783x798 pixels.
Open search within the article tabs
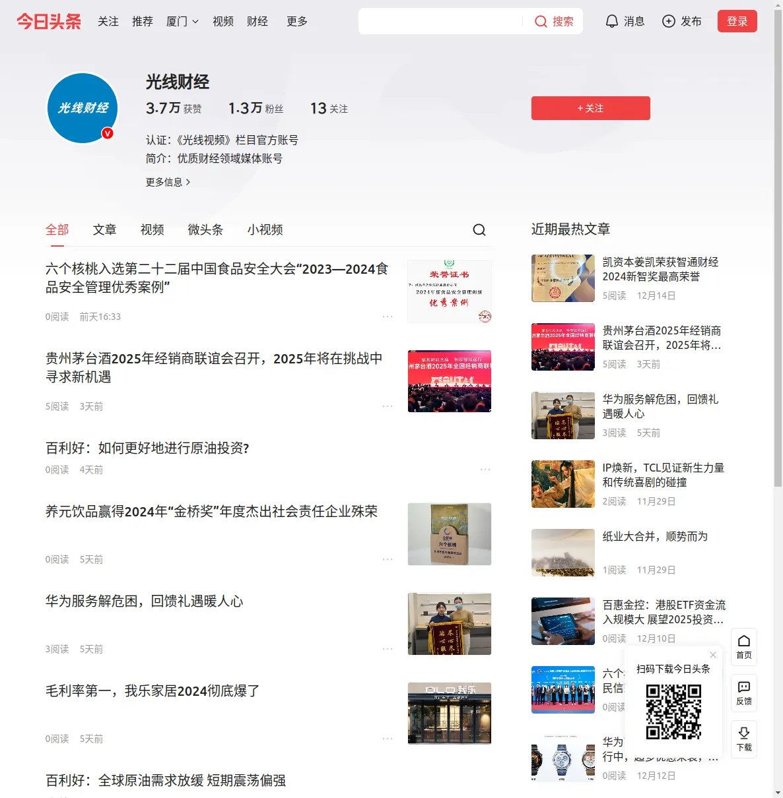[x=479, y=230]
